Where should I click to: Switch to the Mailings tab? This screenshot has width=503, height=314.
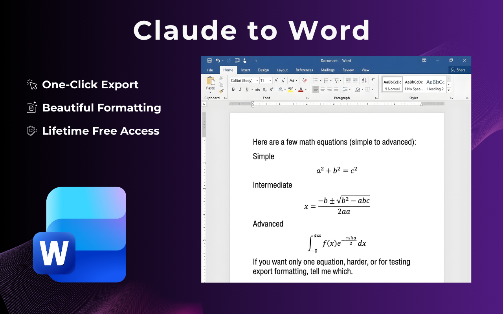point(328,70)
